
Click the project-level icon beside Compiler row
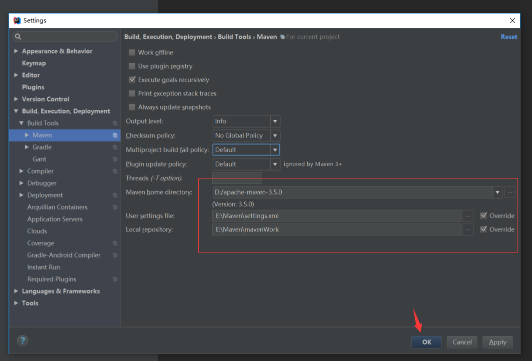pos(115,171)
